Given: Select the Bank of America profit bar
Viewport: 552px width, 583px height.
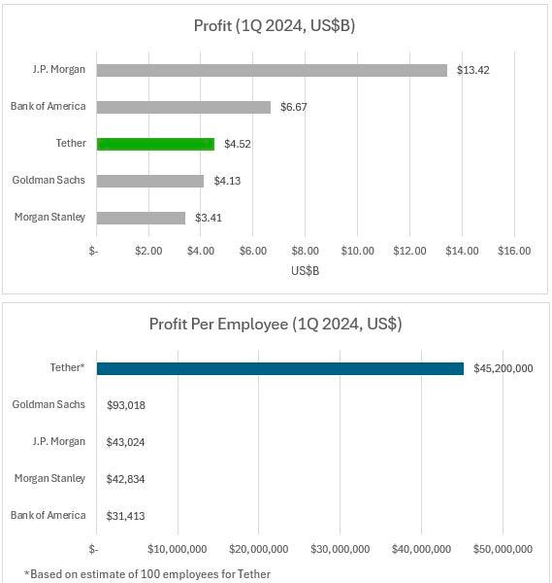Looking at the screenshot, I should point(183,107).
